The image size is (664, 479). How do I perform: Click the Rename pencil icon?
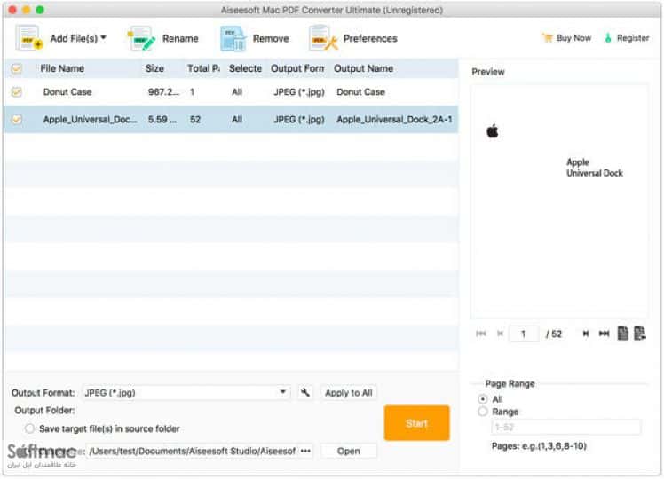click(141, 38)
